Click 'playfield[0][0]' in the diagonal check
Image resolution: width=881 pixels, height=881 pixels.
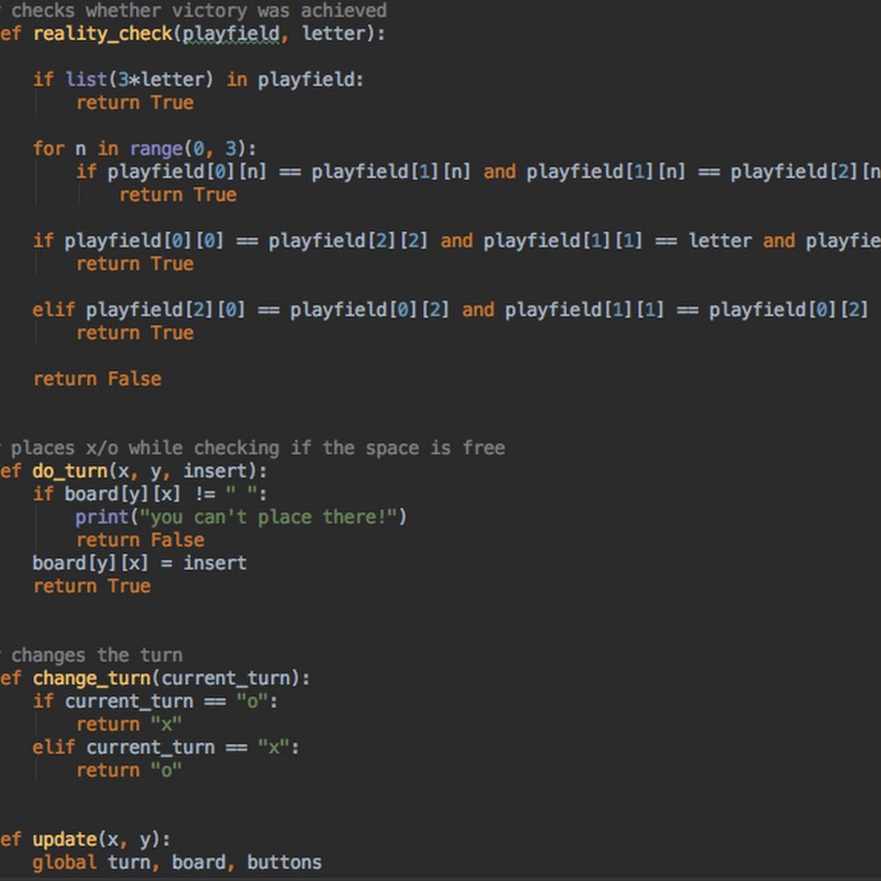click(x=144, y=241)
